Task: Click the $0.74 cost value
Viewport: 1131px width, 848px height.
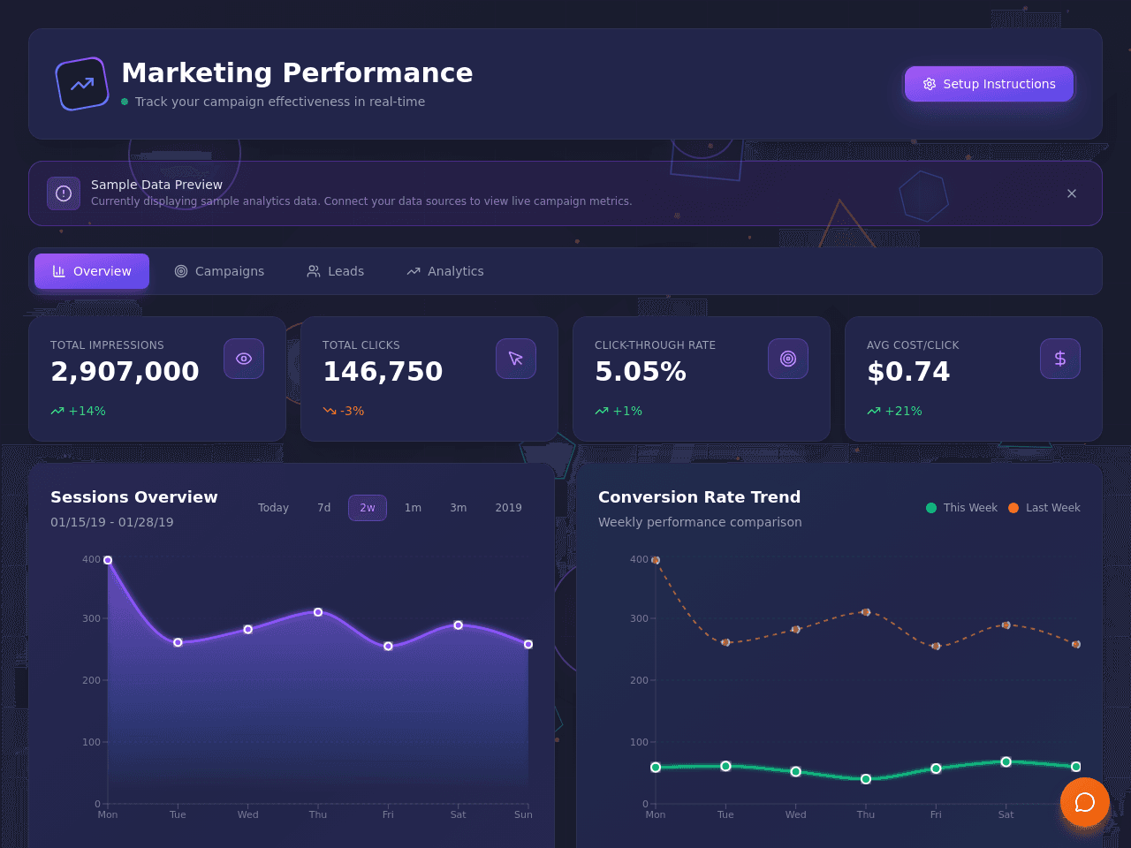Action: point(908,372)
